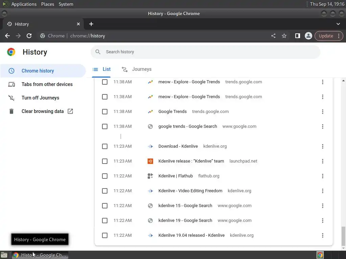Open the Applications menu
This screenshot has width=346, height=259.
24,4
